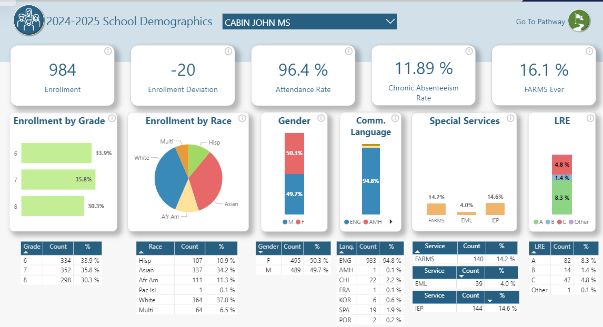Open info icon on Attendance Rate card
Screen dimensions: 603x327
[x=349, y=51]
